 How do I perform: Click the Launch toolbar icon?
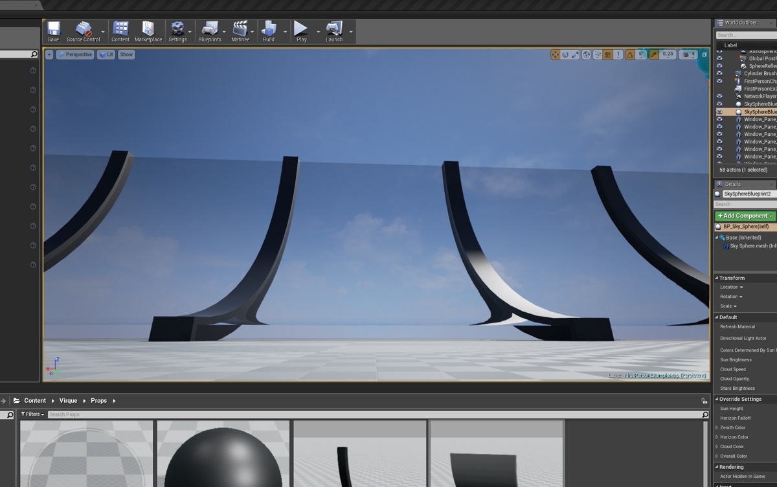334,31
